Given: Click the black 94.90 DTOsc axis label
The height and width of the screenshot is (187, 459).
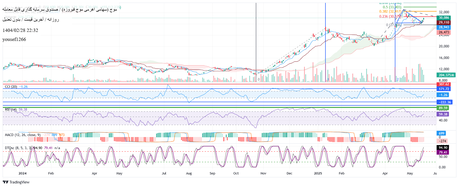Looking at the screenshot, I should click(x=443, y=148).
